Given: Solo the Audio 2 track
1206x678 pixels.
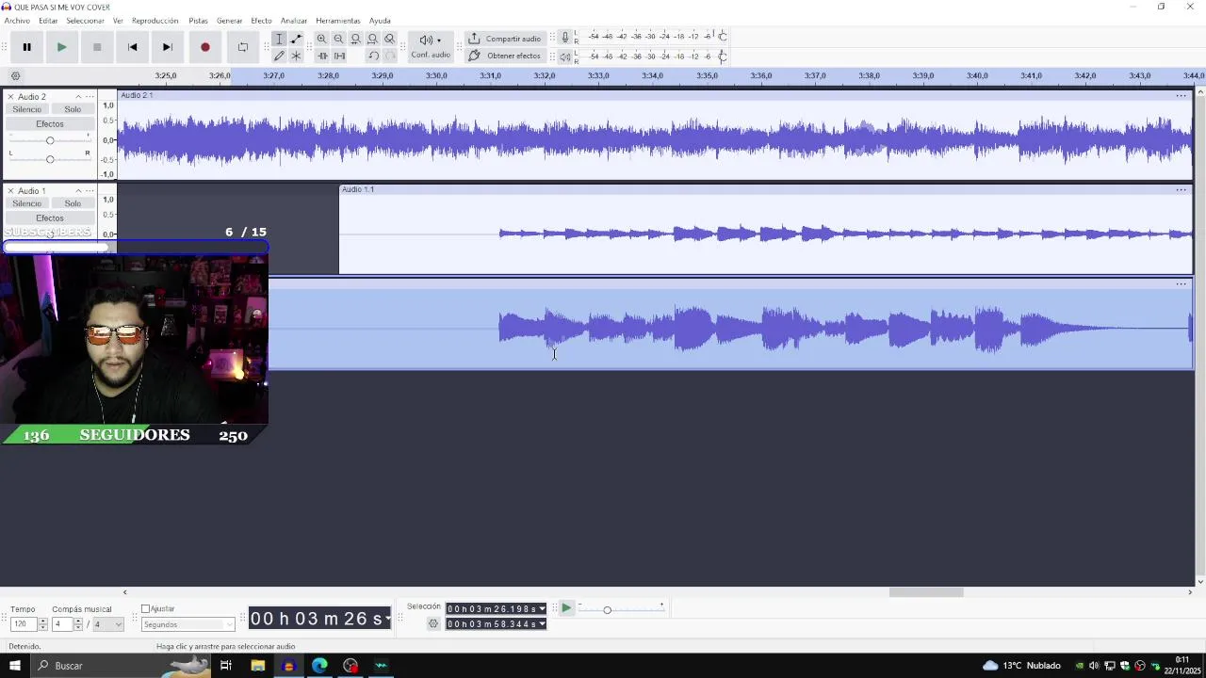Looking at the screenshot, I should coord(73,109).
